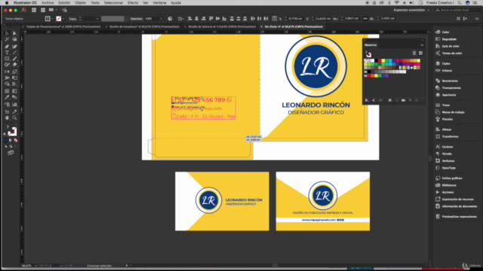Click the X position value field

(295, 19)
